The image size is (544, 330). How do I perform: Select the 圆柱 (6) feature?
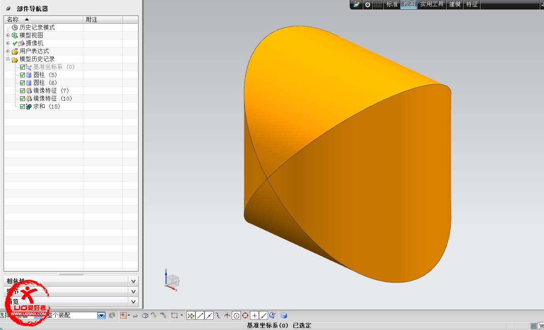click(x=45, y=82)
